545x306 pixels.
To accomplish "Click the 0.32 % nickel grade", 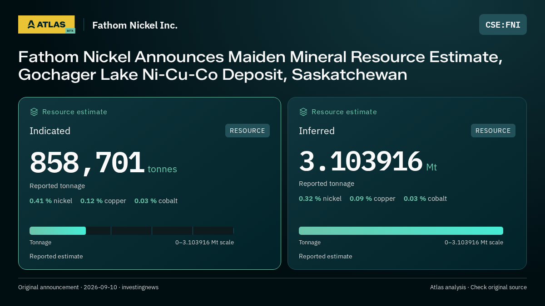I will pyautogui.click(x=320, y=199).
